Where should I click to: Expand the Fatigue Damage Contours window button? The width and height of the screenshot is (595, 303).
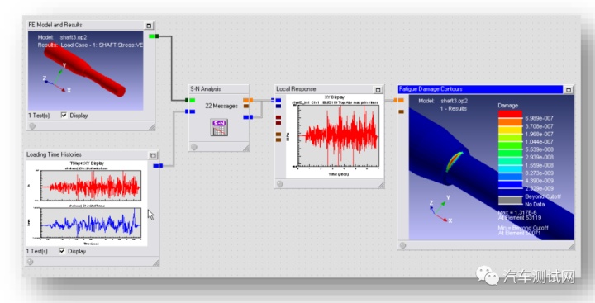[x=569, y=90]
